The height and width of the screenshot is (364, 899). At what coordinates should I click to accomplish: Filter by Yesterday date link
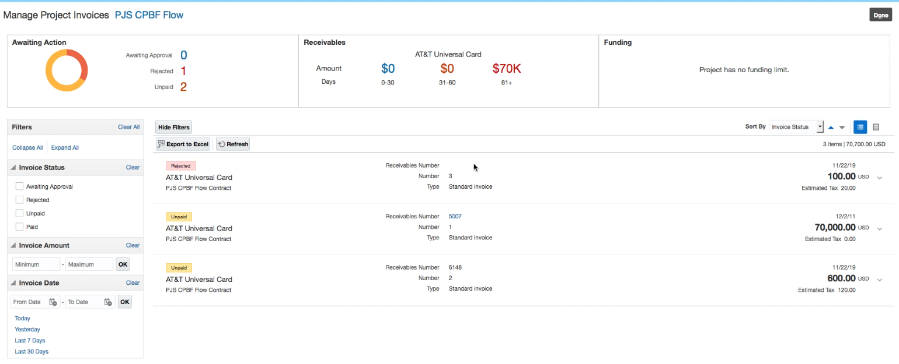tap(27, 330)
